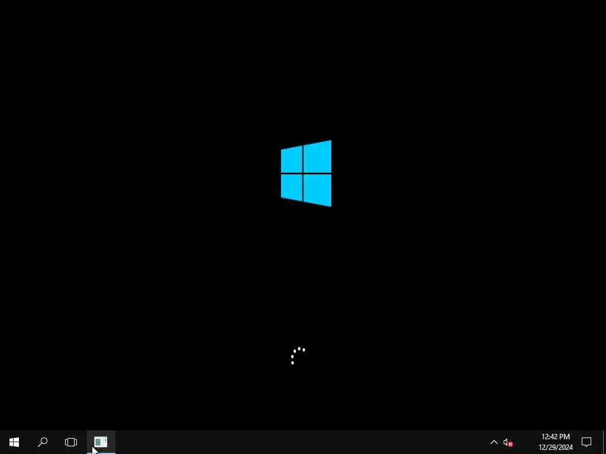This screenshot has height=454, width=606.
Task: Click the Show desktop strip
Action: [x=604, y=442]
